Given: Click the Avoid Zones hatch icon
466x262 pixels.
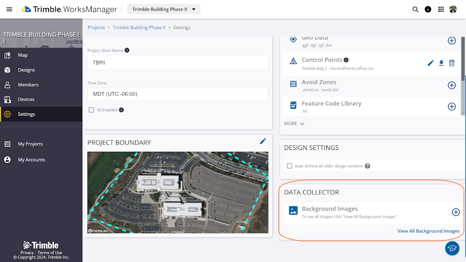Looking at the screenshot, I should pyautogui.click(x=293, y=84).
